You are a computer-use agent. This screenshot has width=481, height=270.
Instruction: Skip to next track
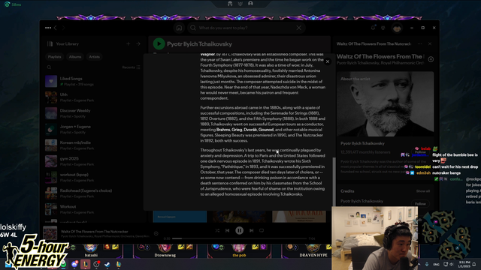[251, 230]
